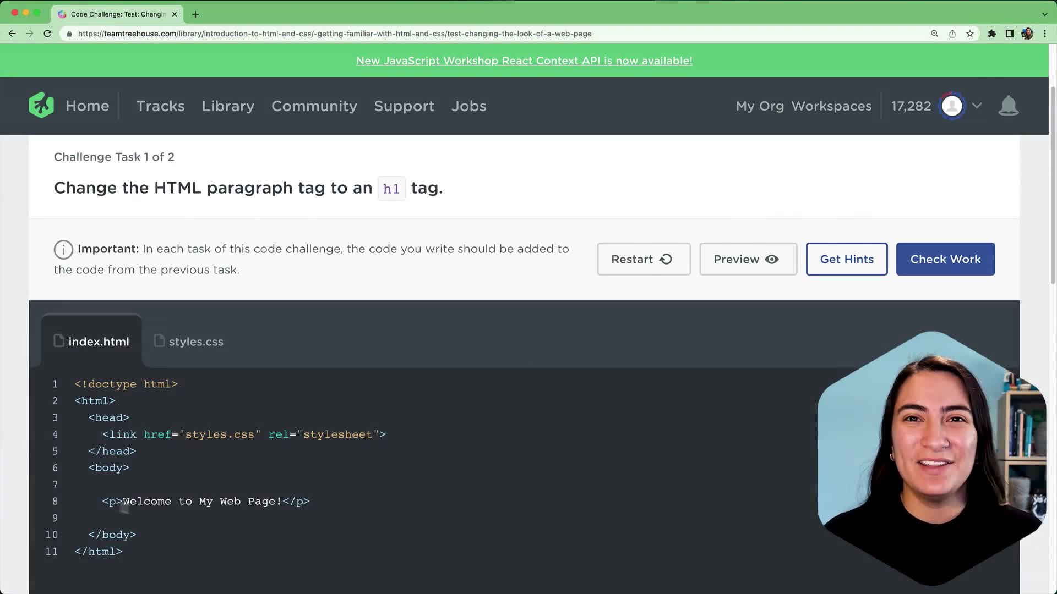This screenshot has height=594, width=1057.
Task: Switch to the styles.css tab
Action: pyautogui.click(x=195, y=341)
